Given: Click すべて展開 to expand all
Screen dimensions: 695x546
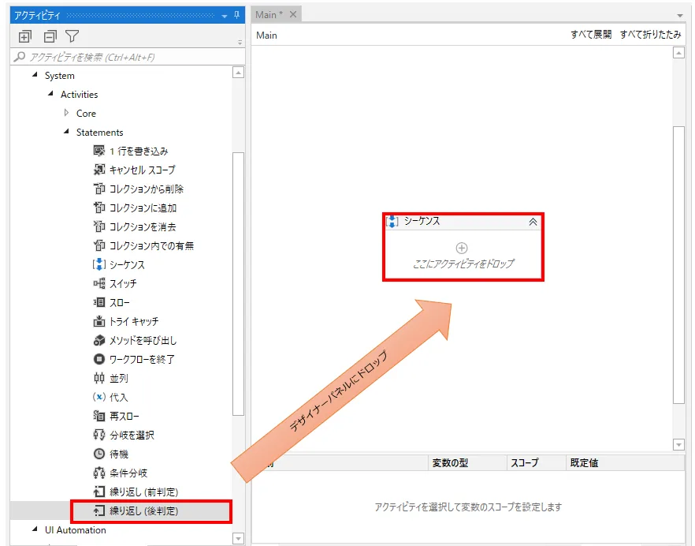Looking at the screenshot, I should coord(590,36).
